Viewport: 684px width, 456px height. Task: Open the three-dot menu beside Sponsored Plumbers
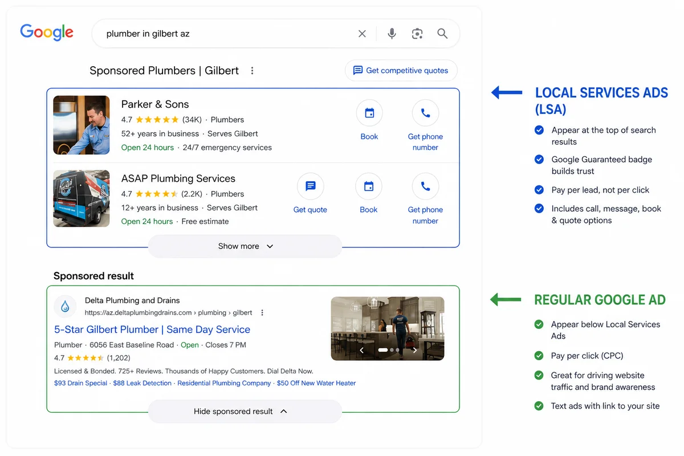tap(252, 71)
